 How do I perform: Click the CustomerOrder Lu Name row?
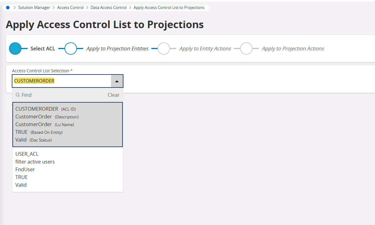tap(33, 124)
